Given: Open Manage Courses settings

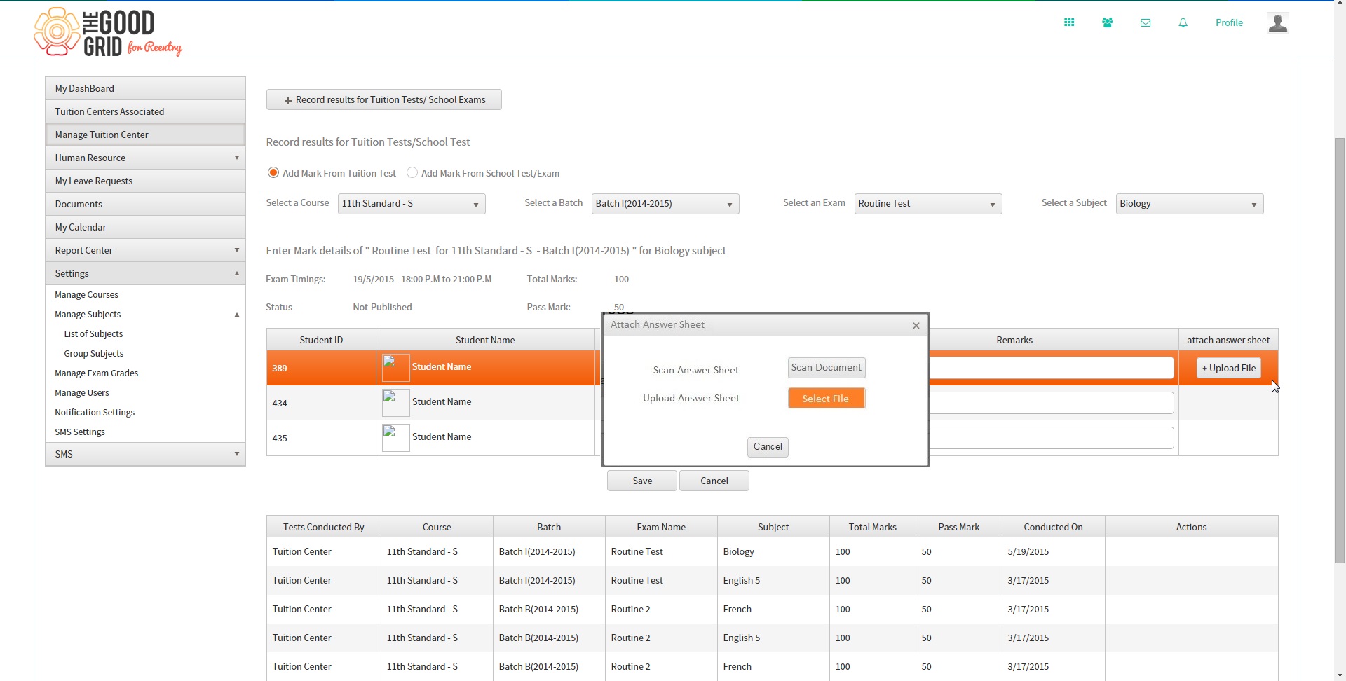Looking at the screenshot, I should (86, 295).
